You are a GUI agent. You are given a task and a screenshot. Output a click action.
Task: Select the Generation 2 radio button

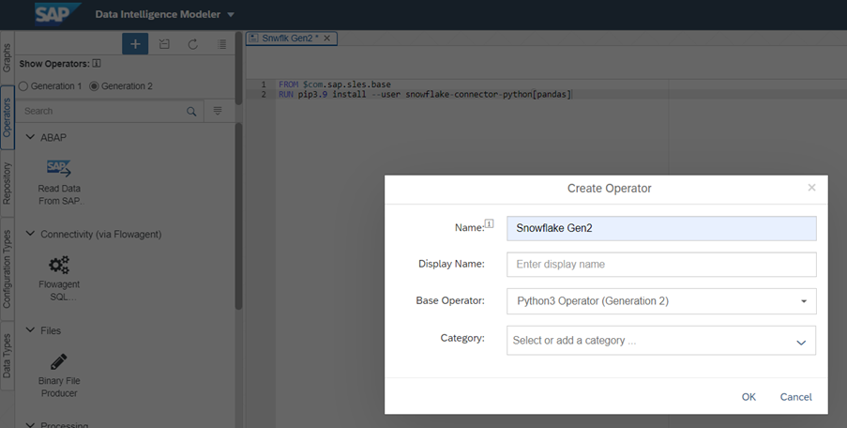[95, 86]
